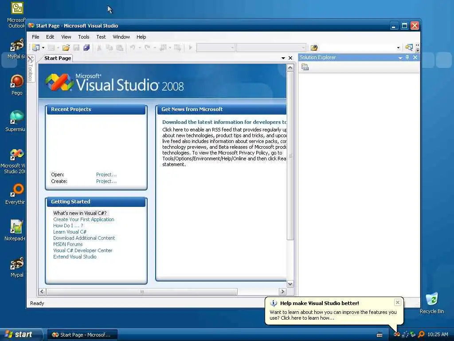Open the Edit menu

50,37
